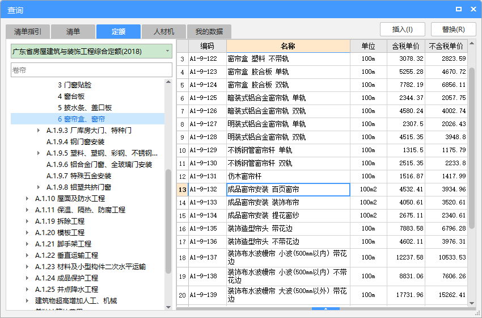Expand the 建筑物超高增加人工、机械 node
Screen dimensions: 482x318
click(27, 301)
